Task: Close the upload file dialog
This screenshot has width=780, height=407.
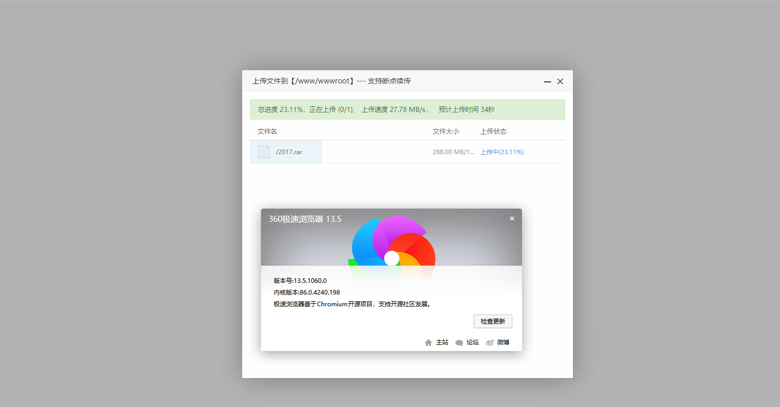Action: pyautogui.click(x=560, y=81)
